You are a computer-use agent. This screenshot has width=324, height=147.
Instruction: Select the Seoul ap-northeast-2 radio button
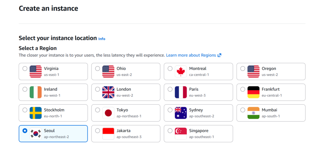pyautogui.click(x=25, y=131)
